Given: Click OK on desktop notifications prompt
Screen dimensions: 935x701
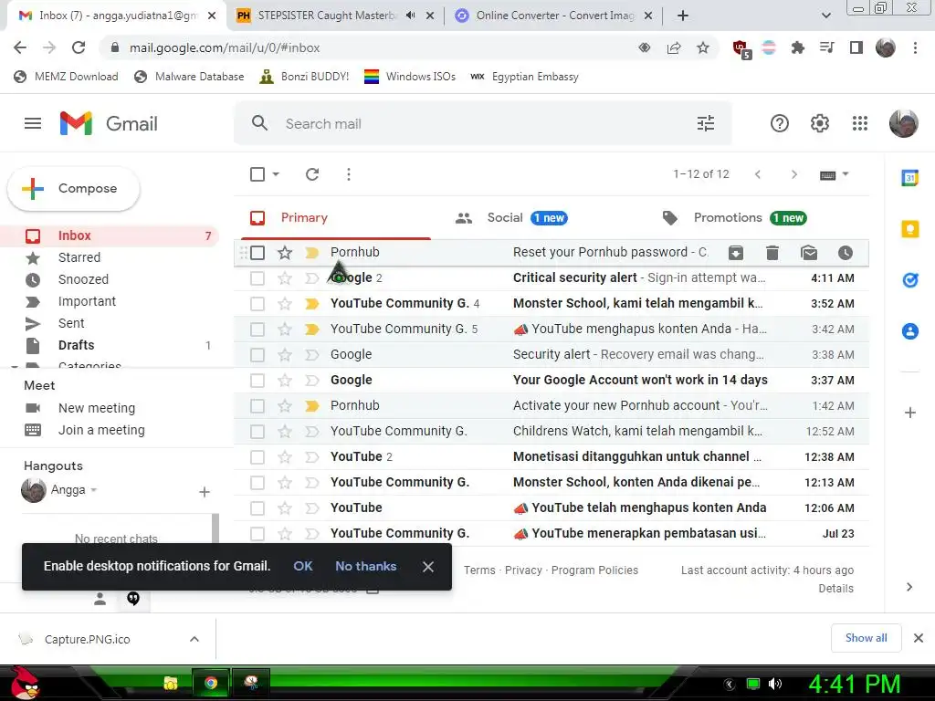Looking at the screenshot, I should (x=303, y=566).
